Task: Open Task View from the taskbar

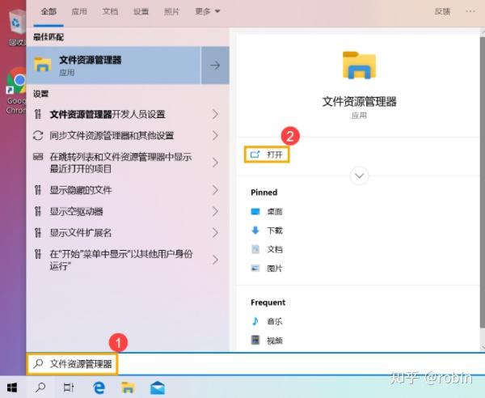Action: (69, 387)
